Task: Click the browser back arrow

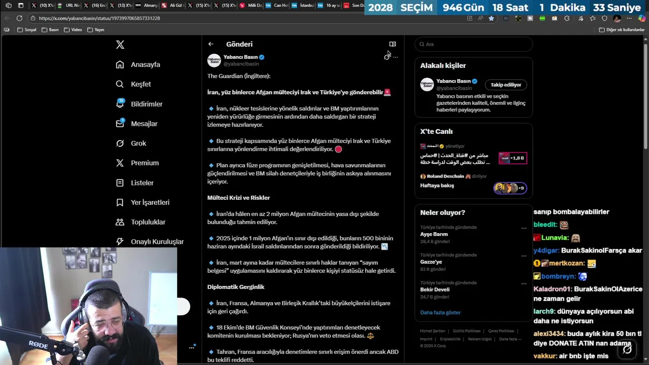Action: [x=7, y=18]
